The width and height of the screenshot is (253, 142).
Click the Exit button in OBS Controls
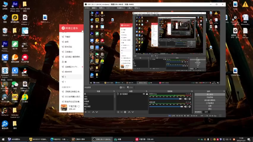coord(210,109)
